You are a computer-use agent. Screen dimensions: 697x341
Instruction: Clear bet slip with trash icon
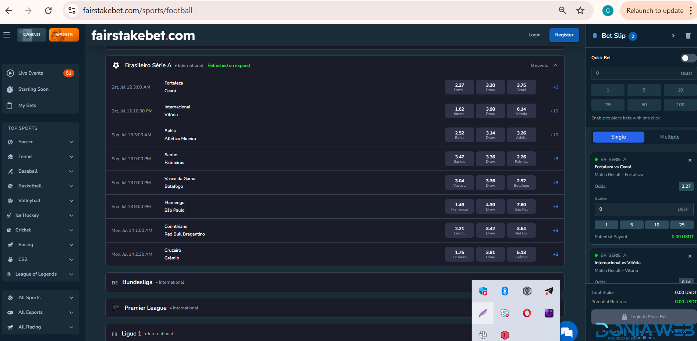(x=688, y=36)
